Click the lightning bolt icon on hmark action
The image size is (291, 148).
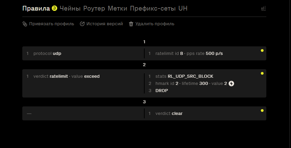[x=231, y=84]
